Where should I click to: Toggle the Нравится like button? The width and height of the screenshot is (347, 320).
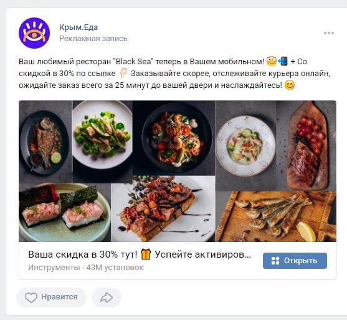(x=51, y=298)
